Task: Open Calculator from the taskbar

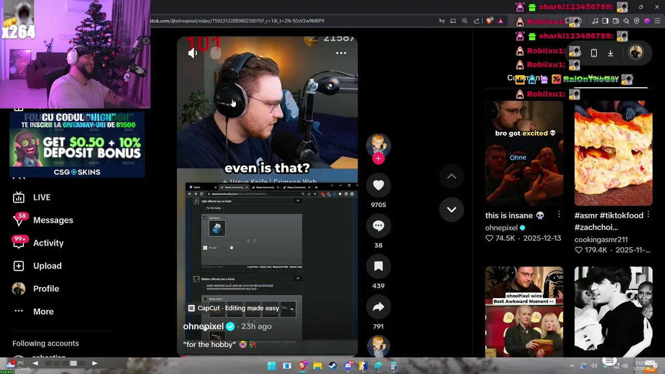Action: (x=394, y=366)
